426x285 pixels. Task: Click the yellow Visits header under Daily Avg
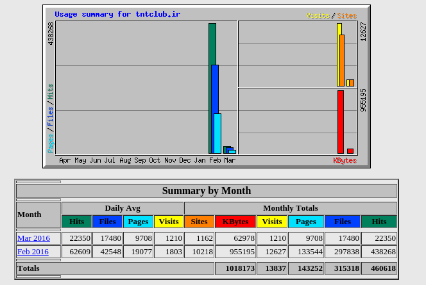[169, 222]
